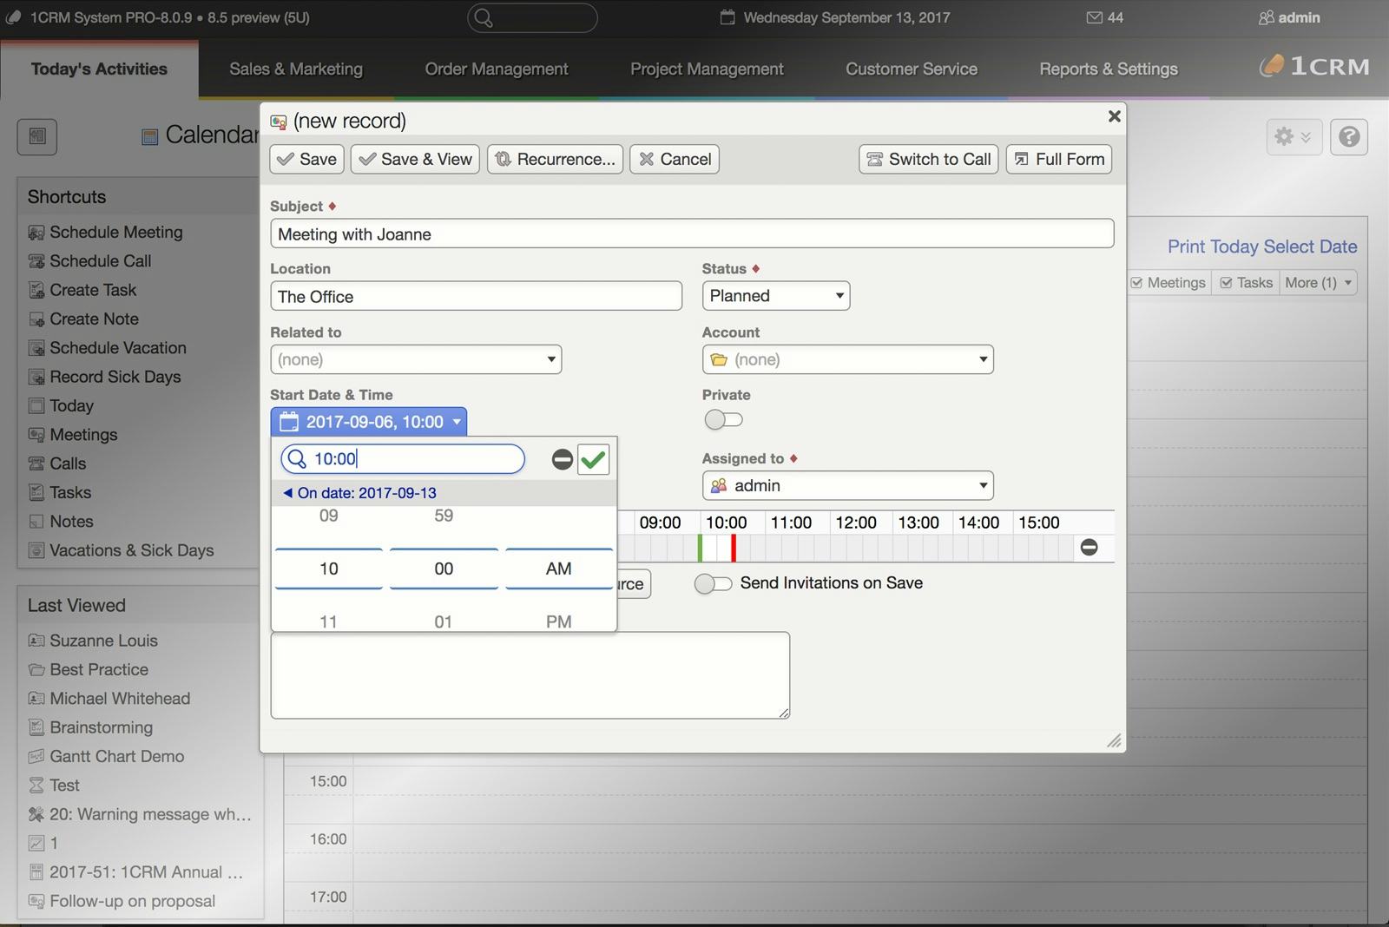This screenshot has width=1389, height=927.
Task: Toggle the sidebar panel icon left of Calendar
Action: point(37,136)
